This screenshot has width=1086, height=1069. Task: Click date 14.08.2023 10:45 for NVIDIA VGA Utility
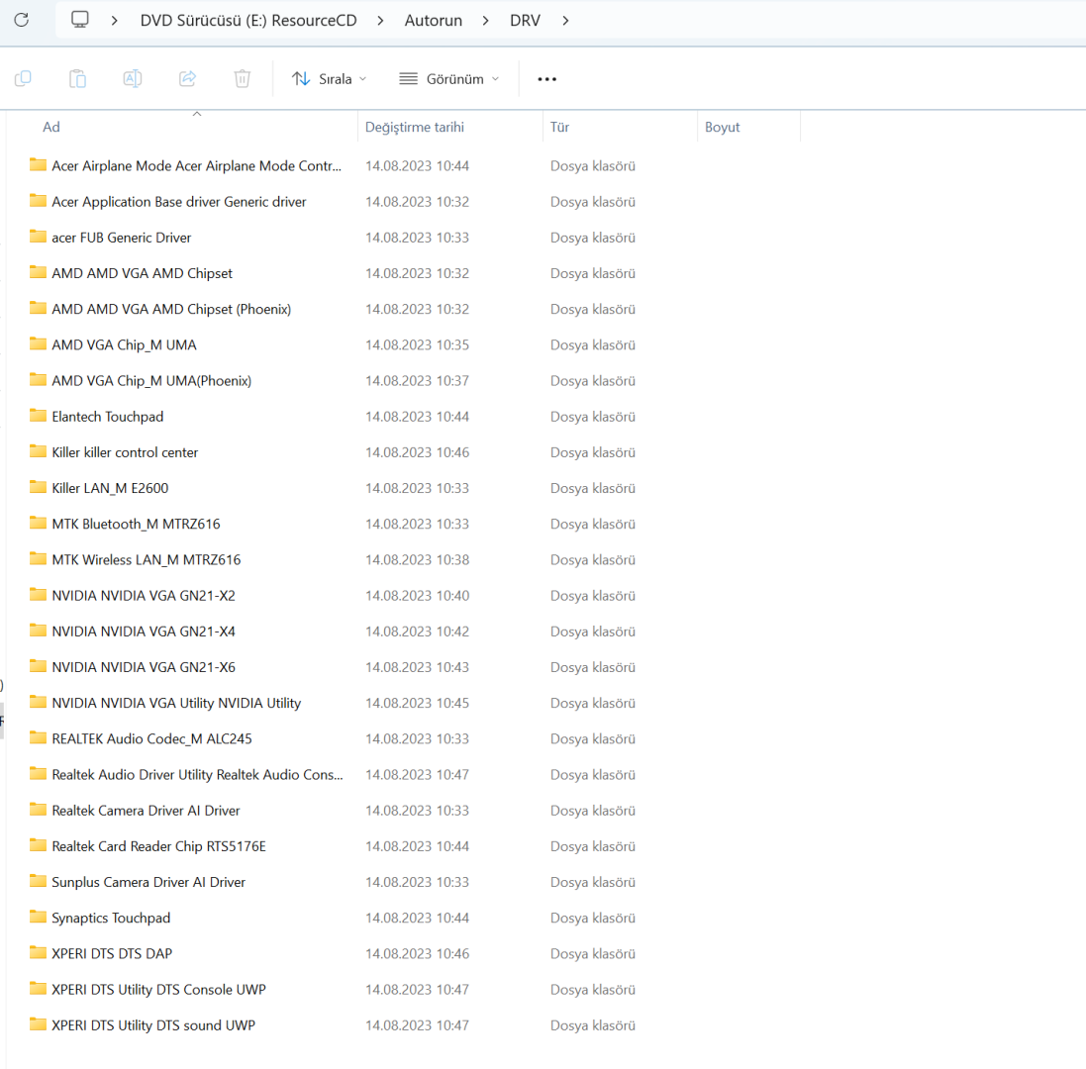pos(417,703)
